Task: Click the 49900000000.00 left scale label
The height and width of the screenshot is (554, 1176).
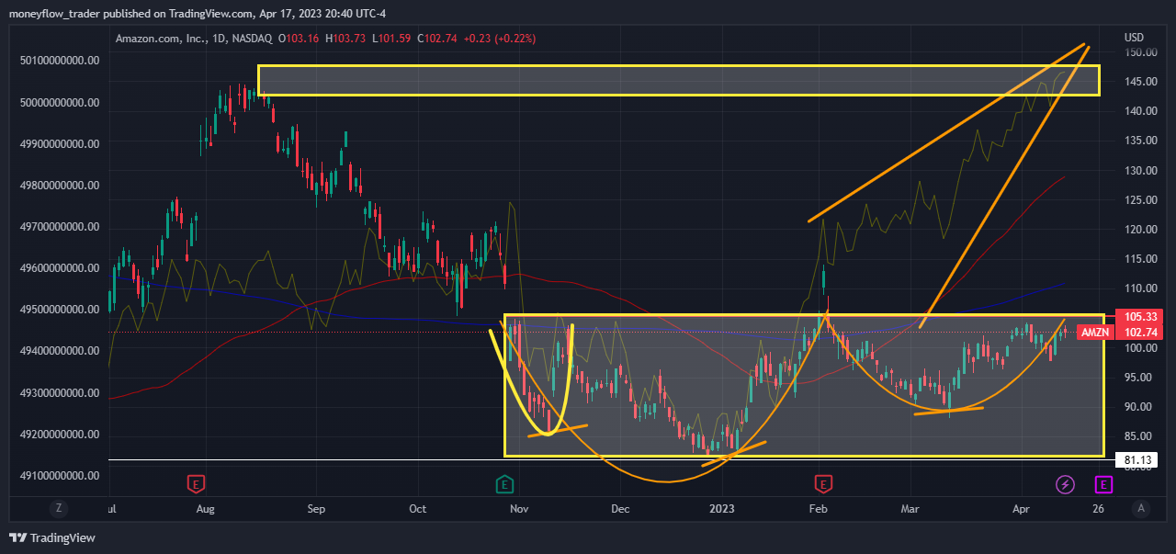Action: pos(59,143)
